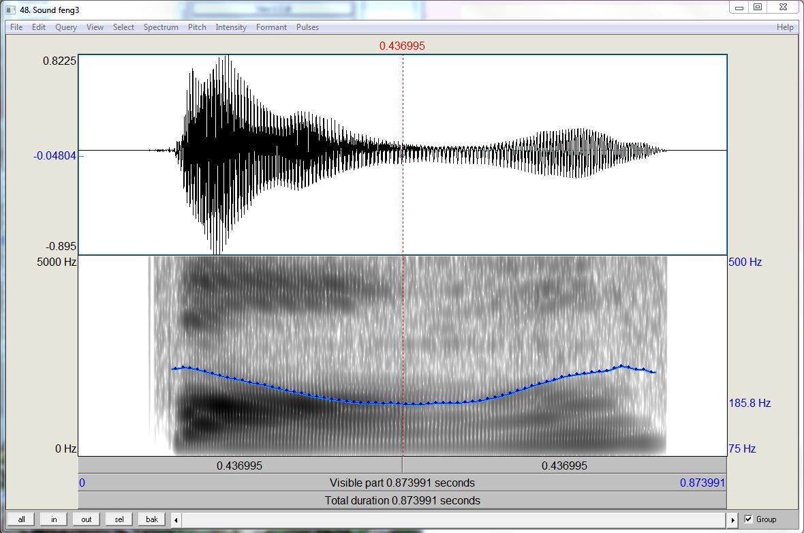Click the -0.895 amplitude minimum label
804x533 pixels.
tap(61, 246)
